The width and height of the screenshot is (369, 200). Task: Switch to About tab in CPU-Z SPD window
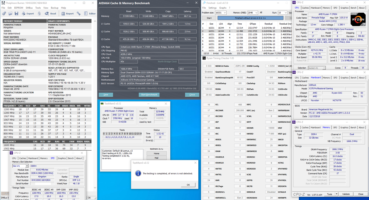click(x=79, y=158)
